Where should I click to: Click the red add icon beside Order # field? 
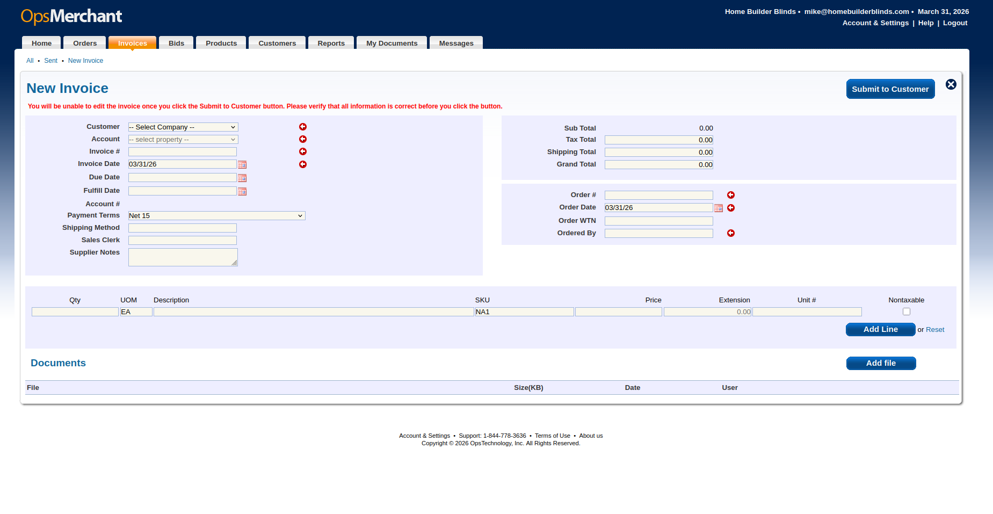pos(731,195)
